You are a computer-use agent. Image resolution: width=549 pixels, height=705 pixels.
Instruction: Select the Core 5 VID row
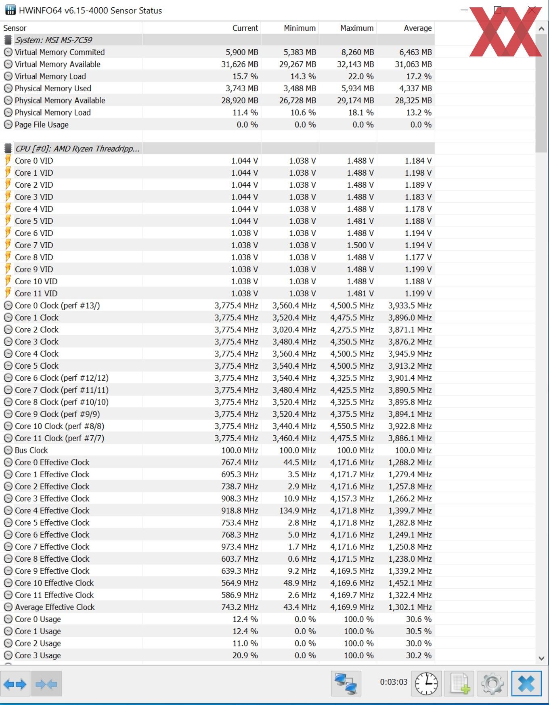[217, 221]
